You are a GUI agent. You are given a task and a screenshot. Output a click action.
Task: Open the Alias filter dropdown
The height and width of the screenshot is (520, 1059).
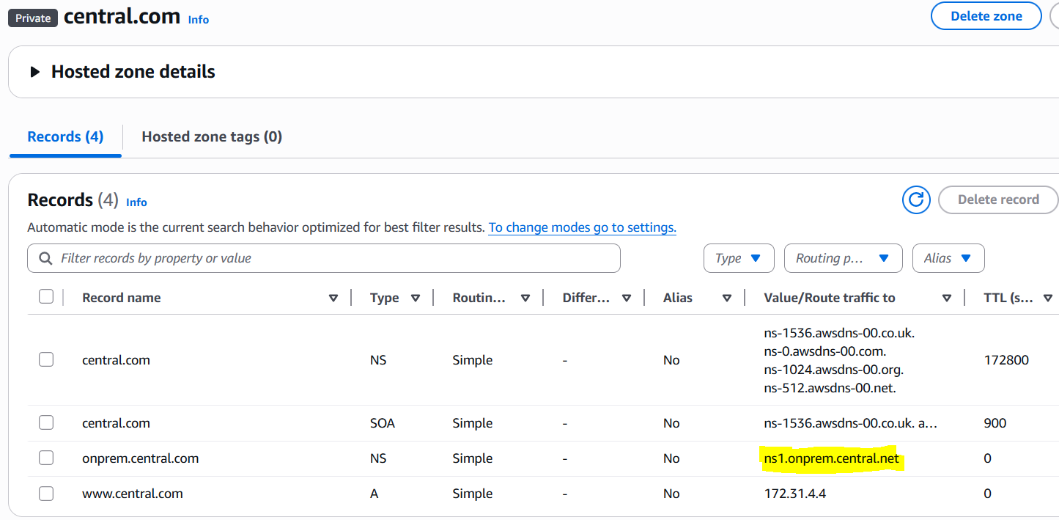[948, 258]
